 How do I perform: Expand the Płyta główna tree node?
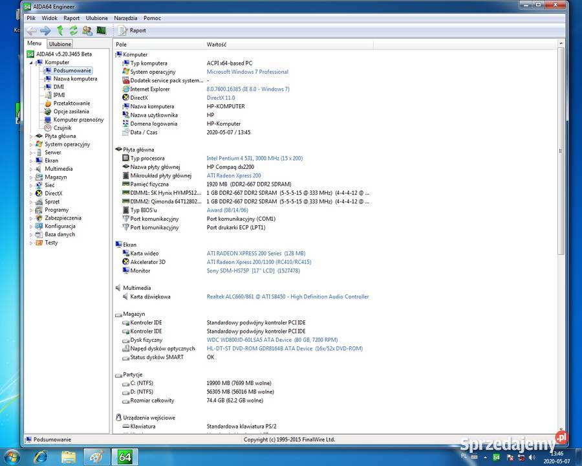pos(31,137)
